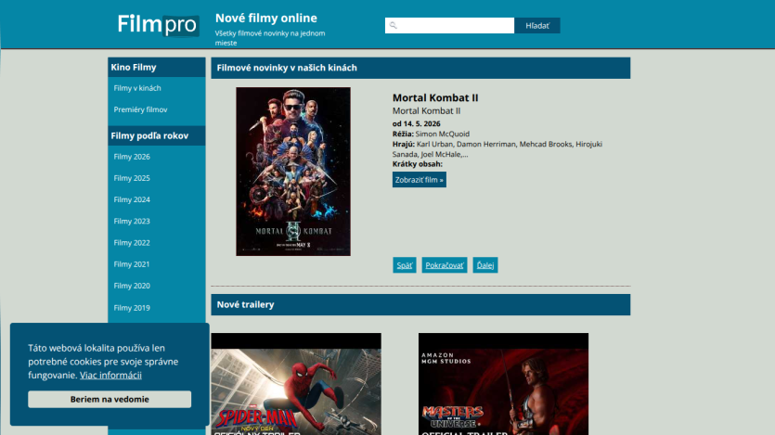Click the director name Simon McQuoid
The height and width of the screenshot is (435, 775).
click(443, 134)
